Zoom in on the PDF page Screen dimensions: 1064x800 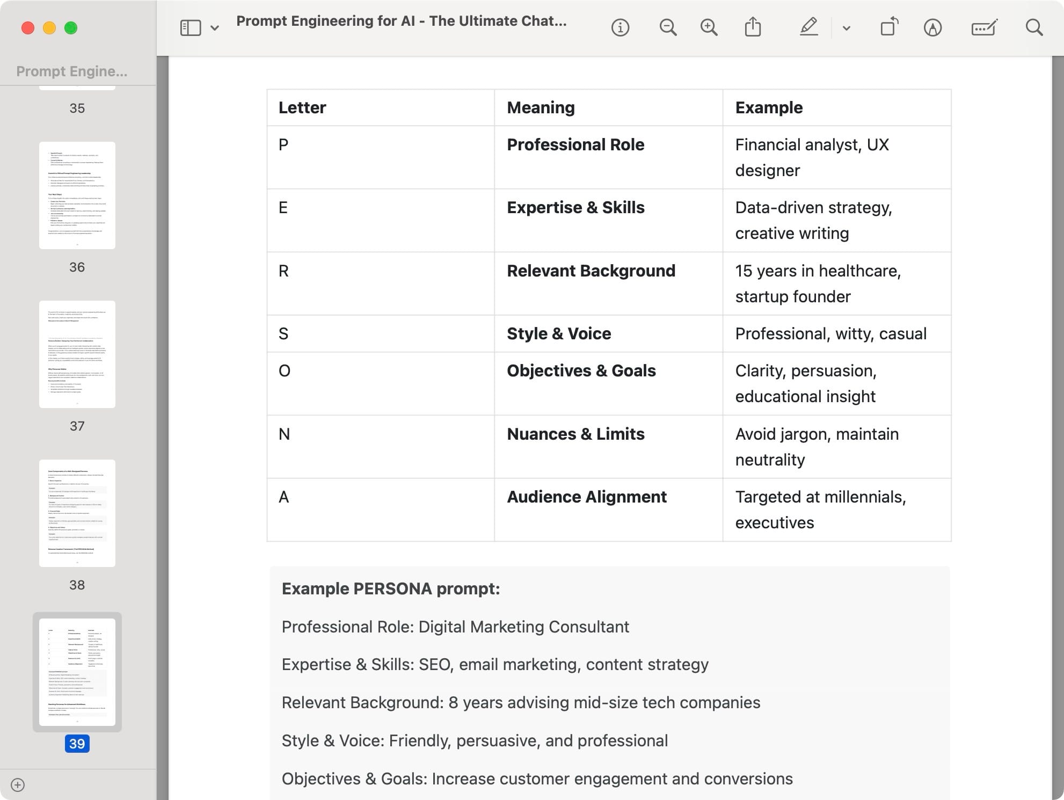[709, 27]
